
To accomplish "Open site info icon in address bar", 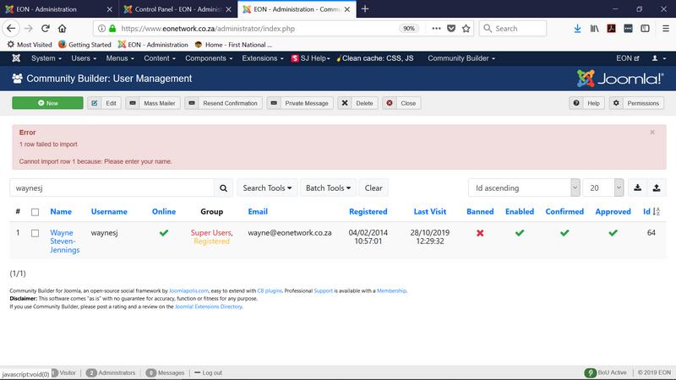I will click(101, 29).
